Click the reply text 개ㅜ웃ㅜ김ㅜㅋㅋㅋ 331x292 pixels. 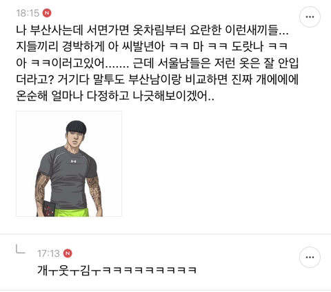coord(117,270)
